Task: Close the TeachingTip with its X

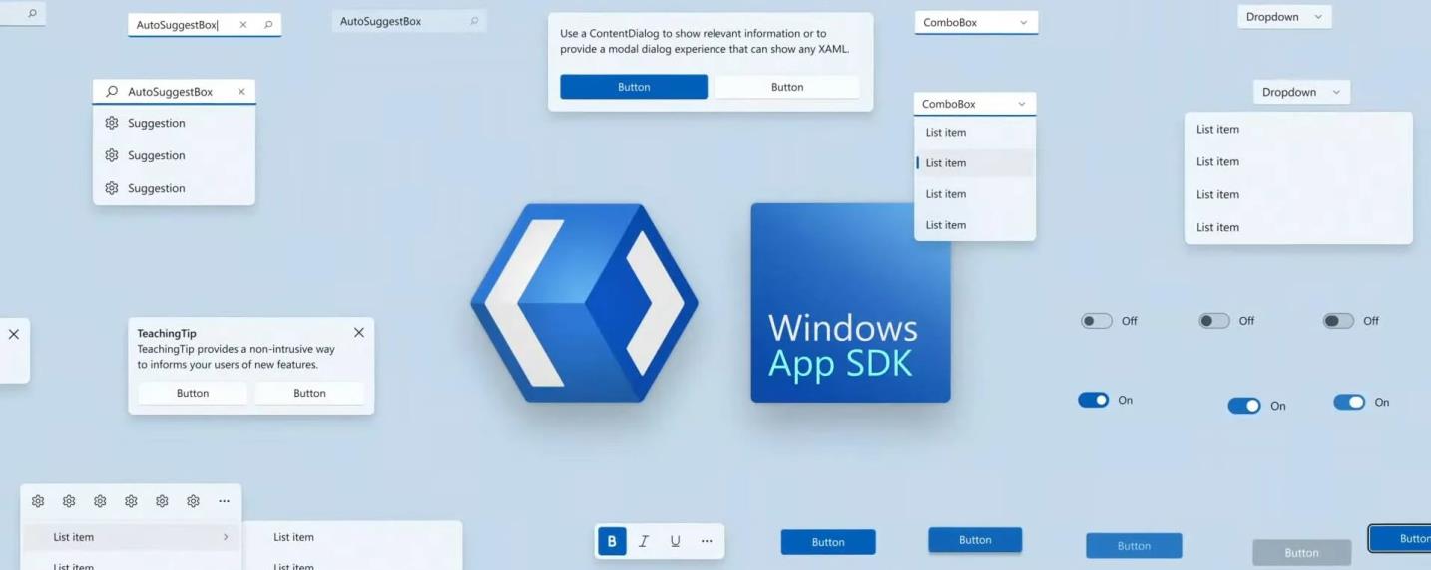Action: 359,333
